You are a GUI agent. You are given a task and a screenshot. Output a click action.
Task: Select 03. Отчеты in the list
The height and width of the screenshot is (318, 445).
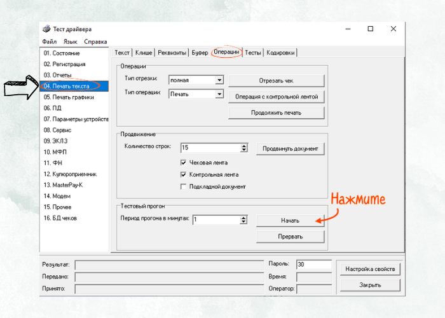74,75
